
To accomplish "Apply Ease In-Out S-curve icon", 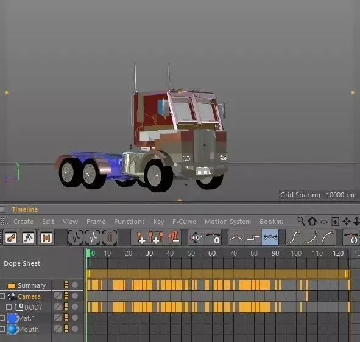I will [294, 237].
